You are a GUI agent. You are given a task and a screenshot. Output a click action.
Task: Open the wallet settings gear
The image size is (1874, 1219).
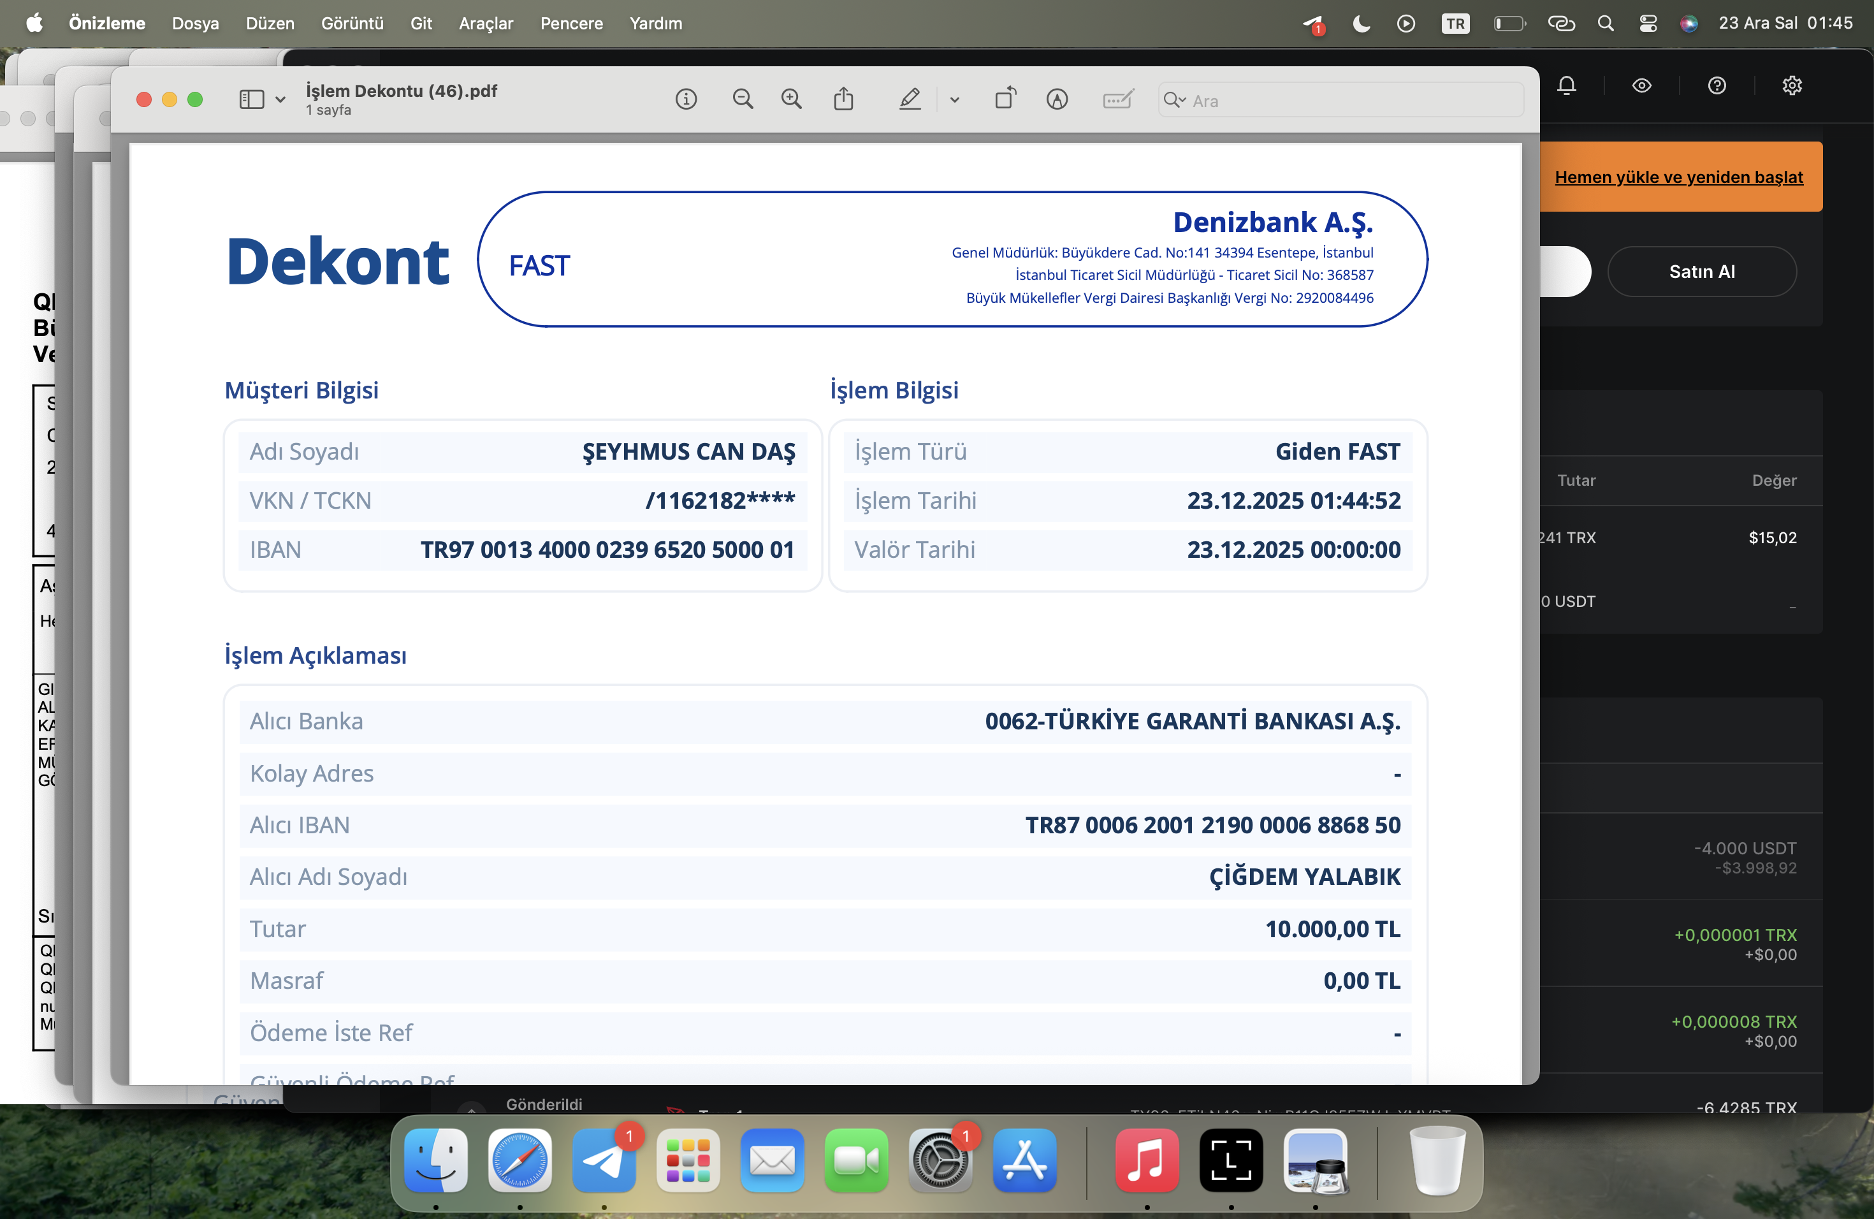(x=1792, y=85)
